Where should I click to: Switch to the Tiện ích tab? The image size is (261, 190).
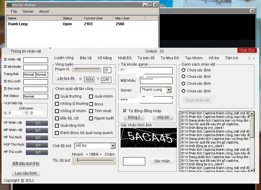click(232, 58)
